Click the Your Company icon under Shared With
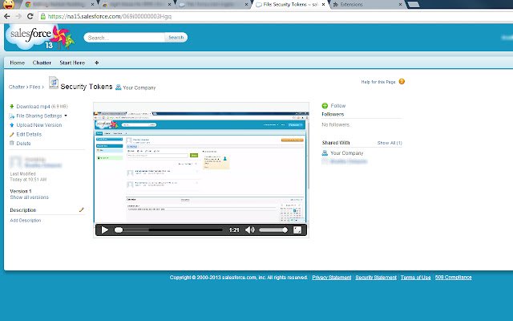Image resolution: width=513 pixels, height=321 pixels. [325, 153]
